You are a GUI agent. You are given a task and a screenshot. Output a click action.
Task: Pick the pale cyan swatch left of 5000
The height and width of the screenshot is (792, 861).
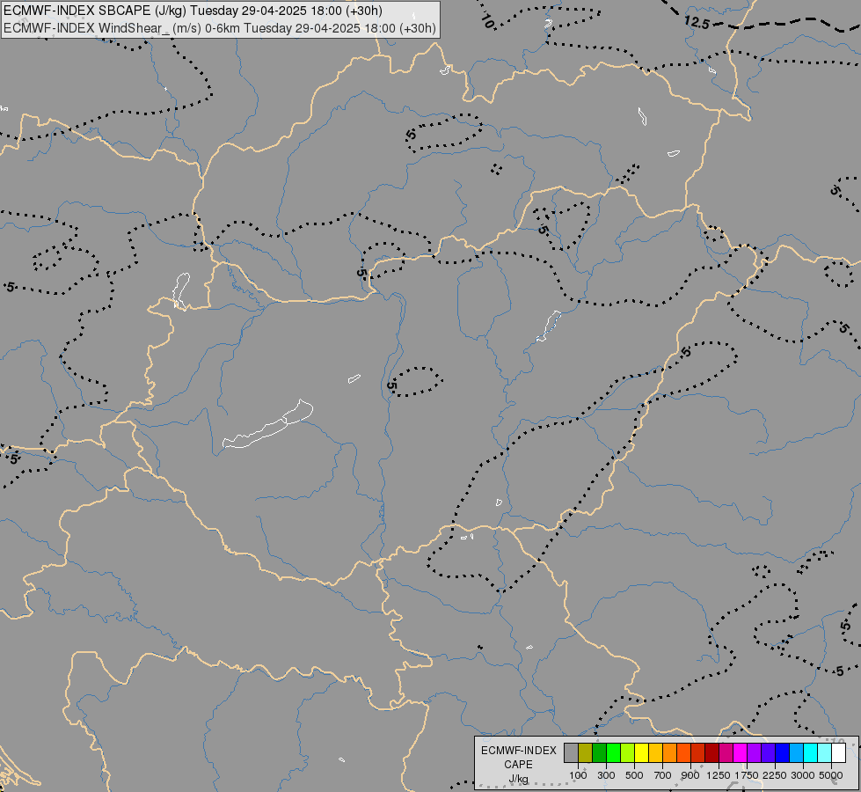[825, 753]
